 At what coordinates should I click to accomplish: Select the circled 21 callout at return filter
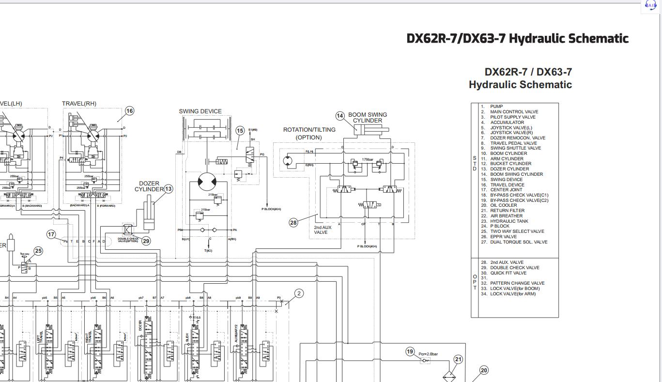pos(458,359)
